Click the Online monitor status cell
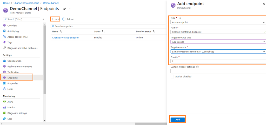Image resolution: width=266 pixels, height=125 pixels. (x=139, y=38)
